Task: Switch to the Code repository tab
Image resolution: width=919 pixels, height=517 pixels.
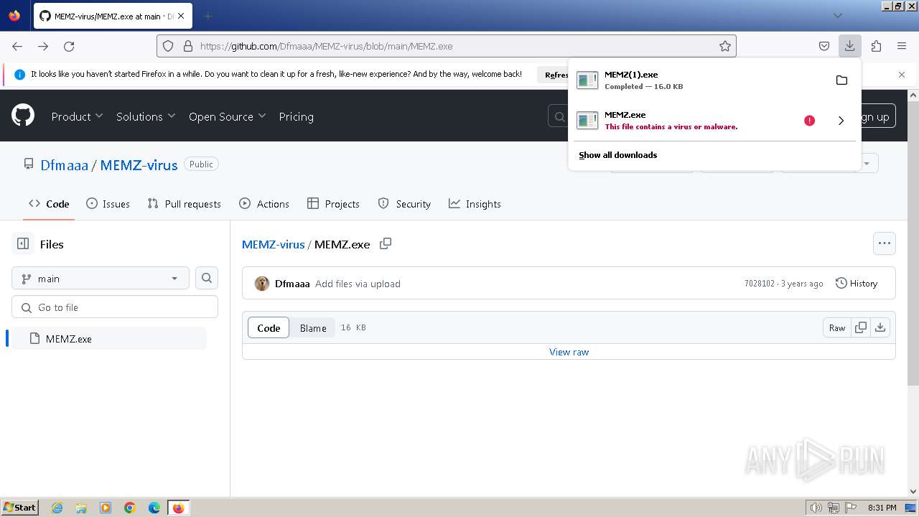Action: point(49,204)
